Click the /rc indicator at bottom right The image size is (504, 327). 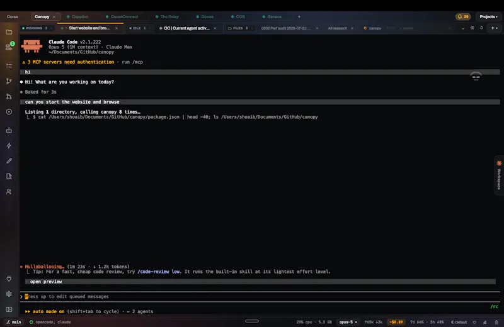494,306
